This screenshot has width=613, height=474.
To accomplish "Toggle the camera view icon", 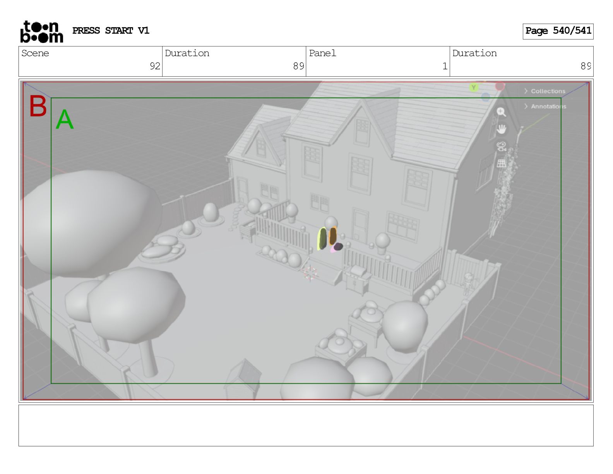I will (501, 146).
